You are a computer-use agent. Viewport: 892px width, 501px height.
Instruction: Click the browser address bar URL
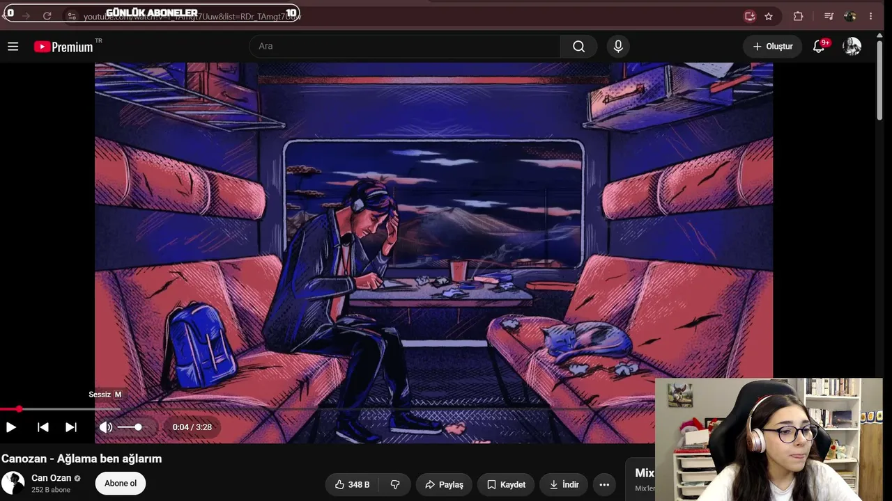point(192,16)
